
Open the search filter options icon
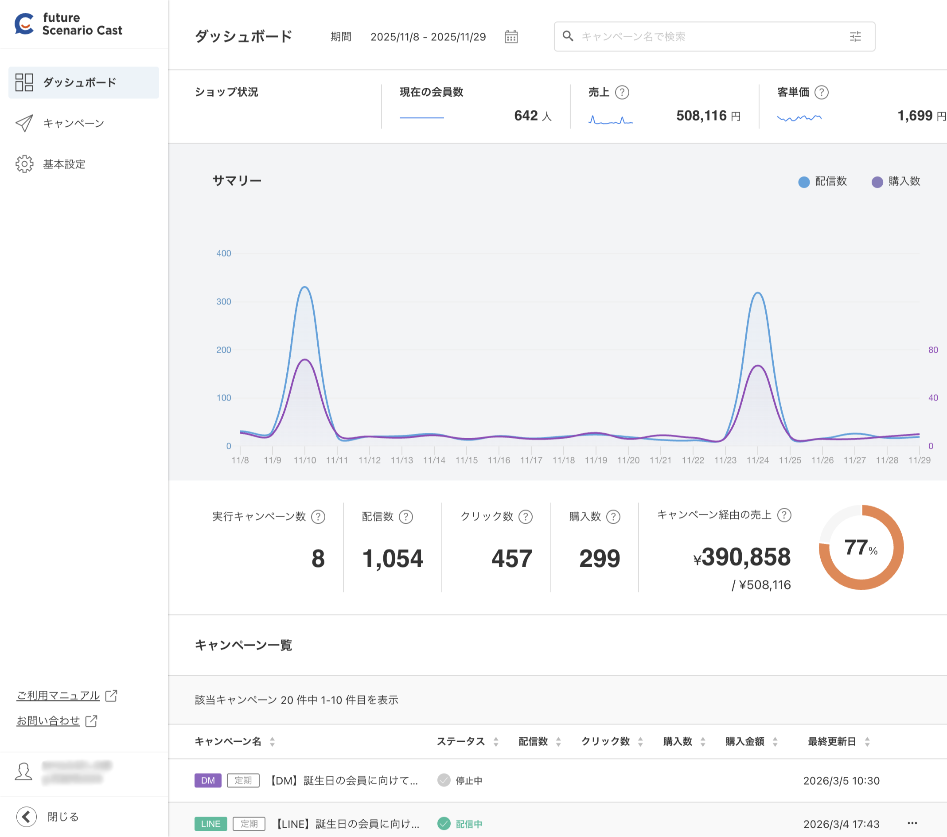point(855,37)
